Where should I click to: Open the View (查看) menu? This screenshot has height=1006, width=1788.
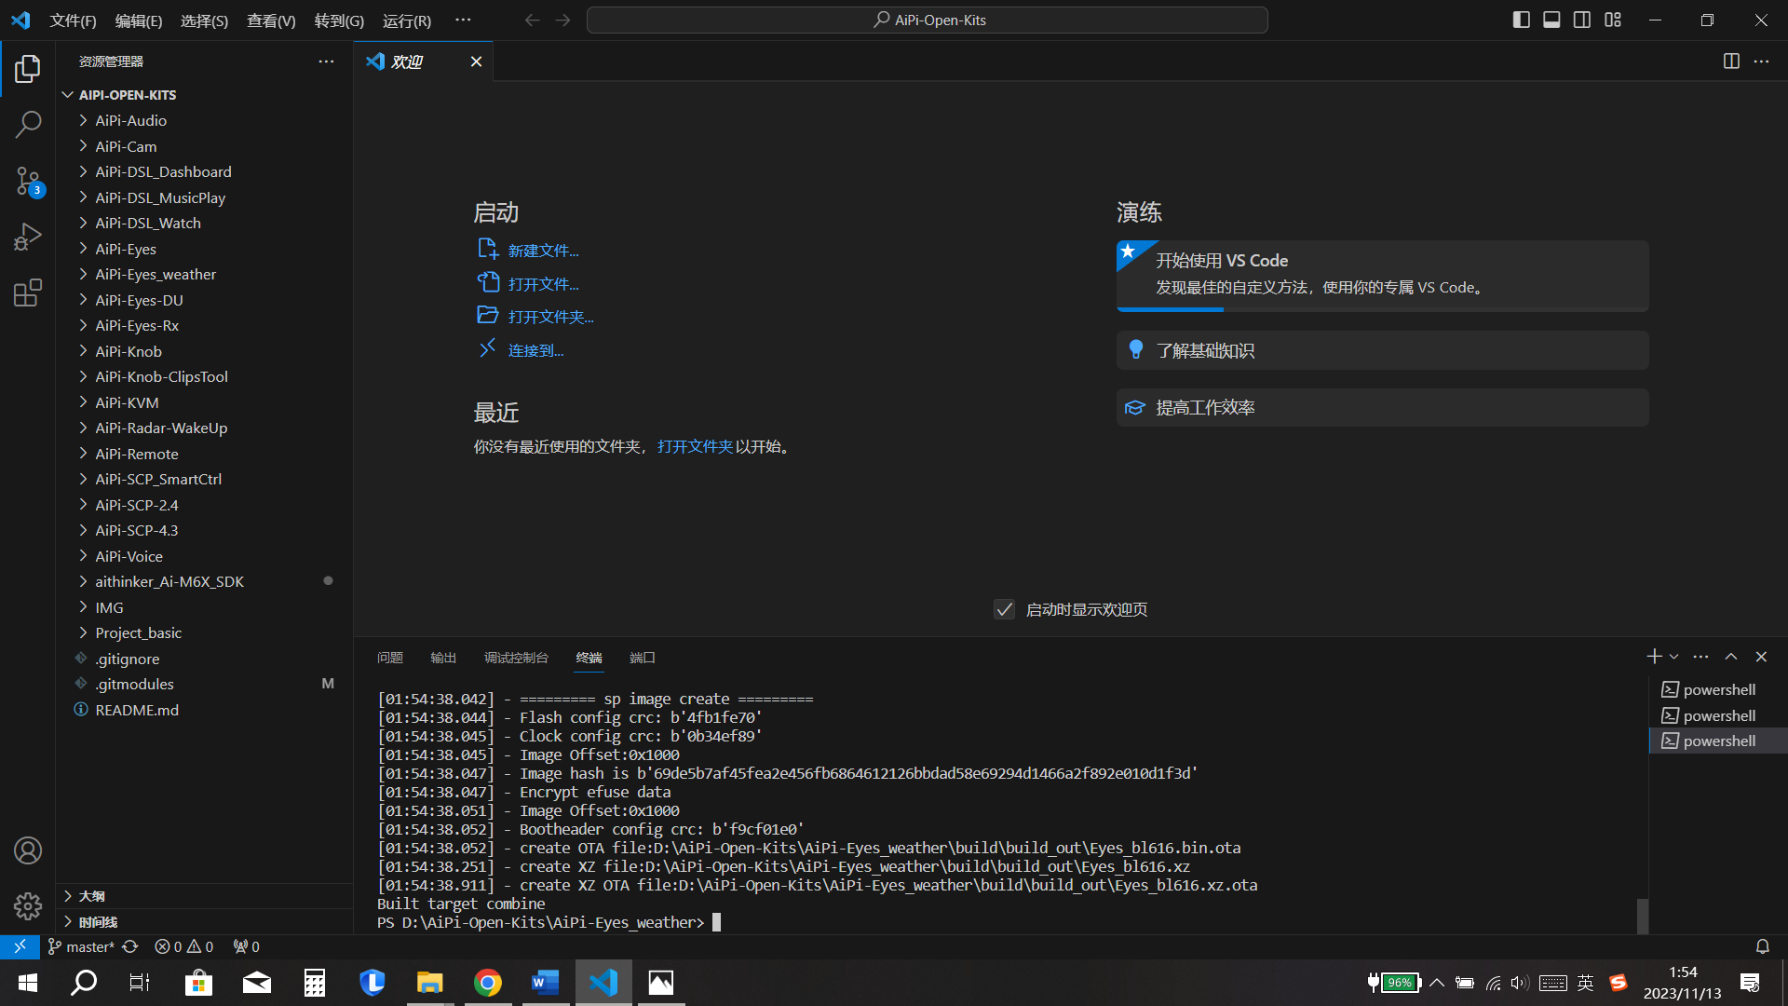271,20
